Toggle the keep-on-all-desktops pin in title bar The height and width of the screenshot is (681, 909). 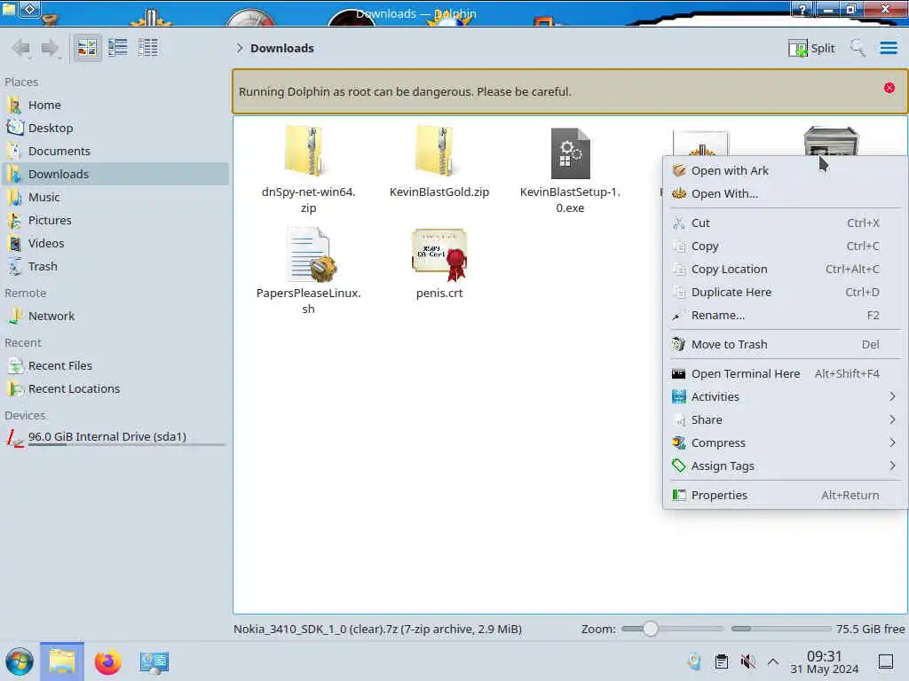29,9
